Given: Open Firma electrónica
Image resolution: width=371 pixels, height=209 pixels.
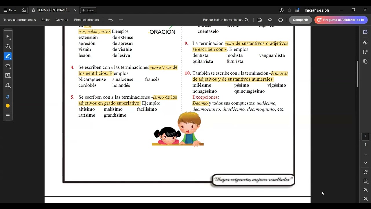Looking at the screenshot, I should coord(86,20).
